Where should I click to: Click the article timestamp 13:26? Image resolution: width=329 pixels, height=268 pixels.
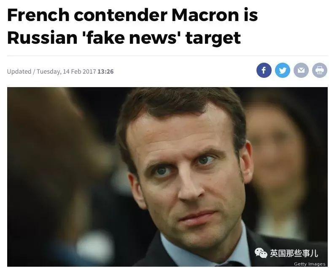tap(105, 72)
